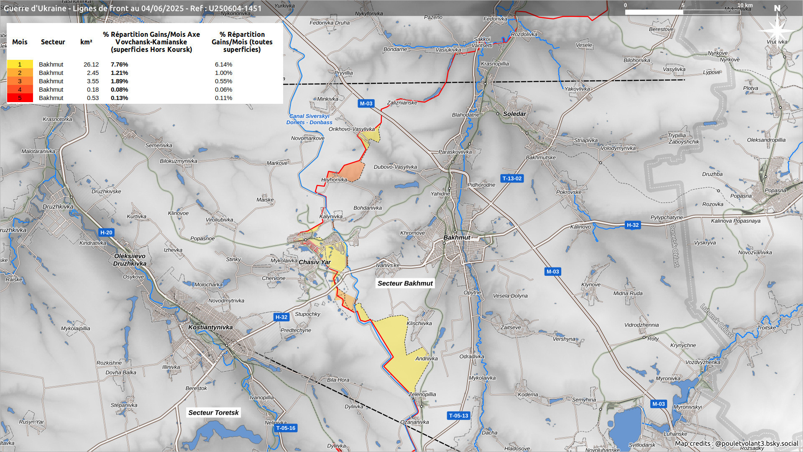
Task: Click the Pylypchatyne label
Action: tap(667, 218)
